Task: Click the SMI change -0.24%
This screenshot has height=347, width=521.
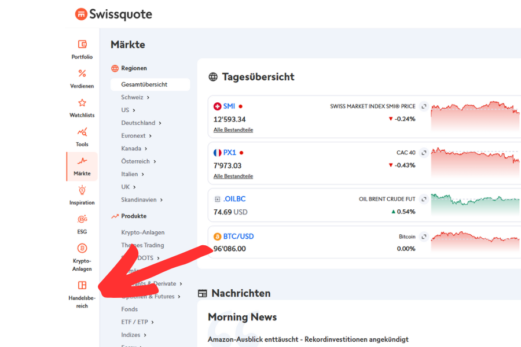Action: click(402, 119)
